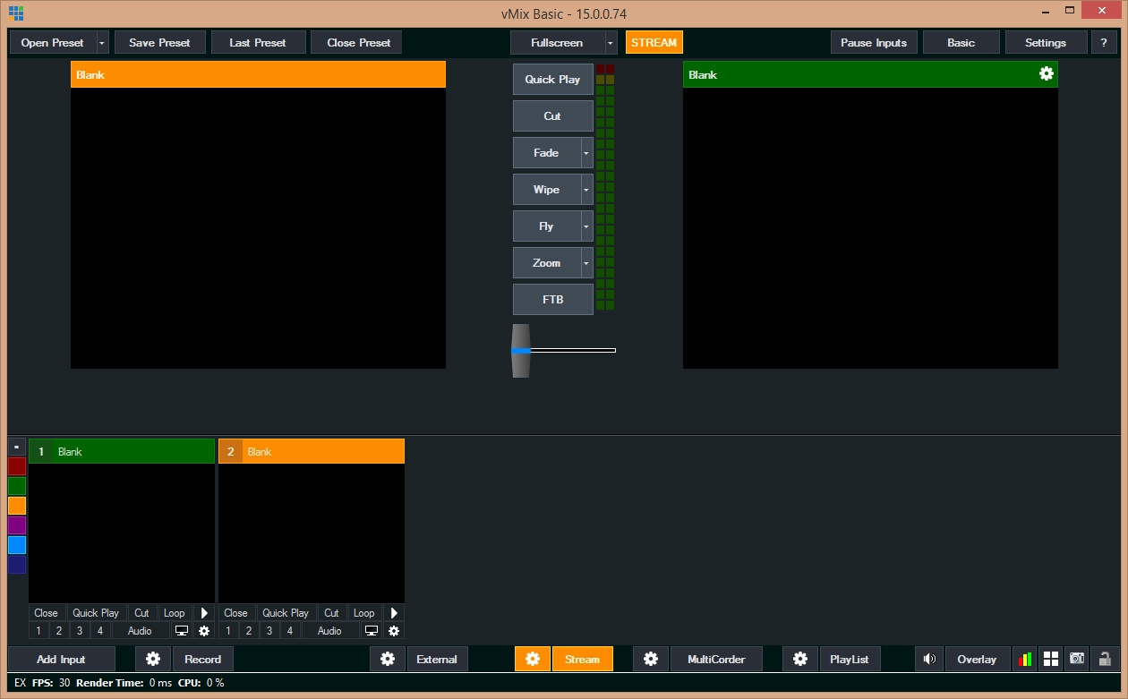The width and height of the screenshot is (1128, 699).
Task: Click the speaker master audio icon
Action: [x=929, y=660]
